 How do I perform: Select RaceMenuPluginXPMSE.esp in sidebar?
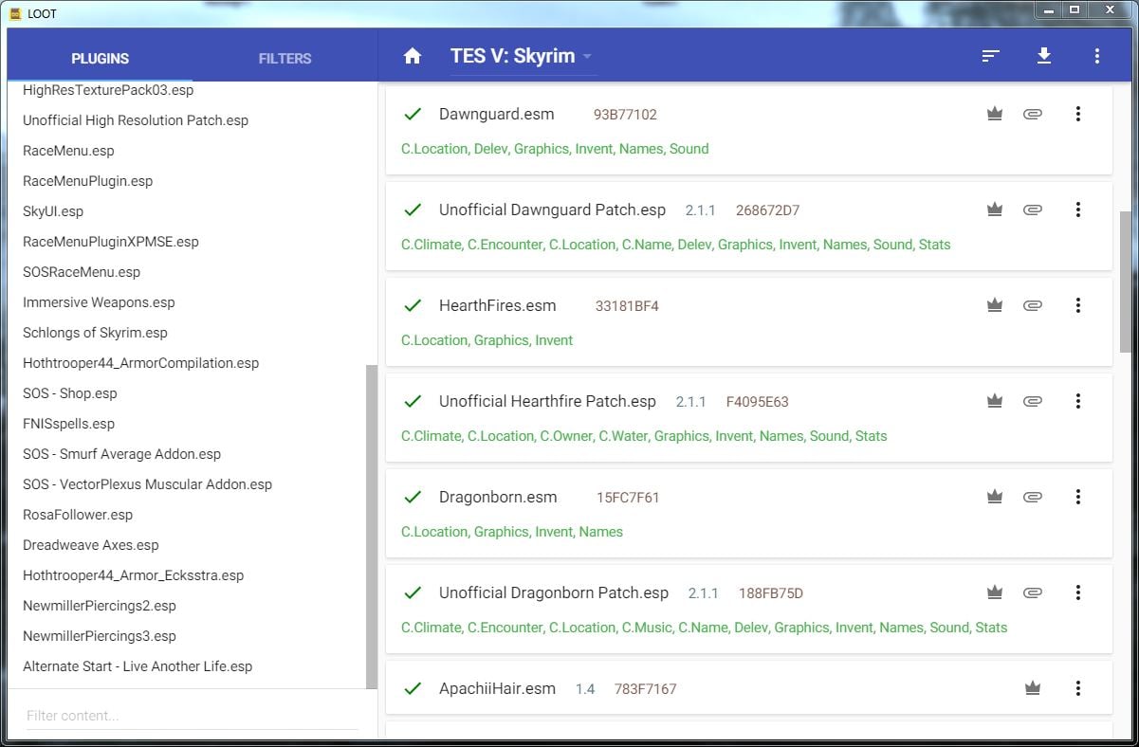111,242
